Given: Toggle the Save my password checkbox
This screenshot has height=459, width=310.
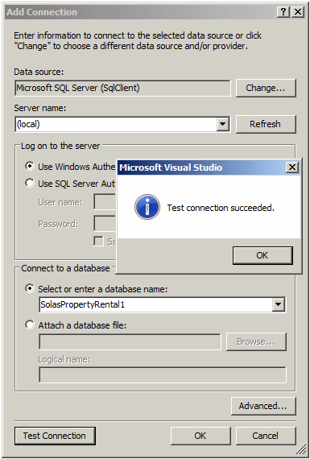Looking at the screenshot, I should 98,242.
